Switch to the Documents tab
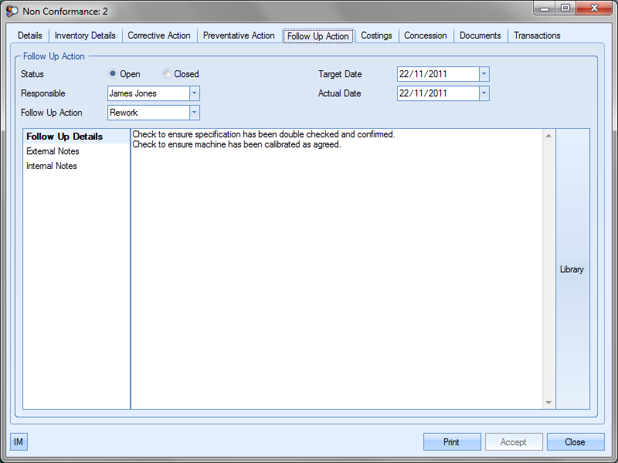This screenshot has height=463, width=618. (x=480, y=35)
